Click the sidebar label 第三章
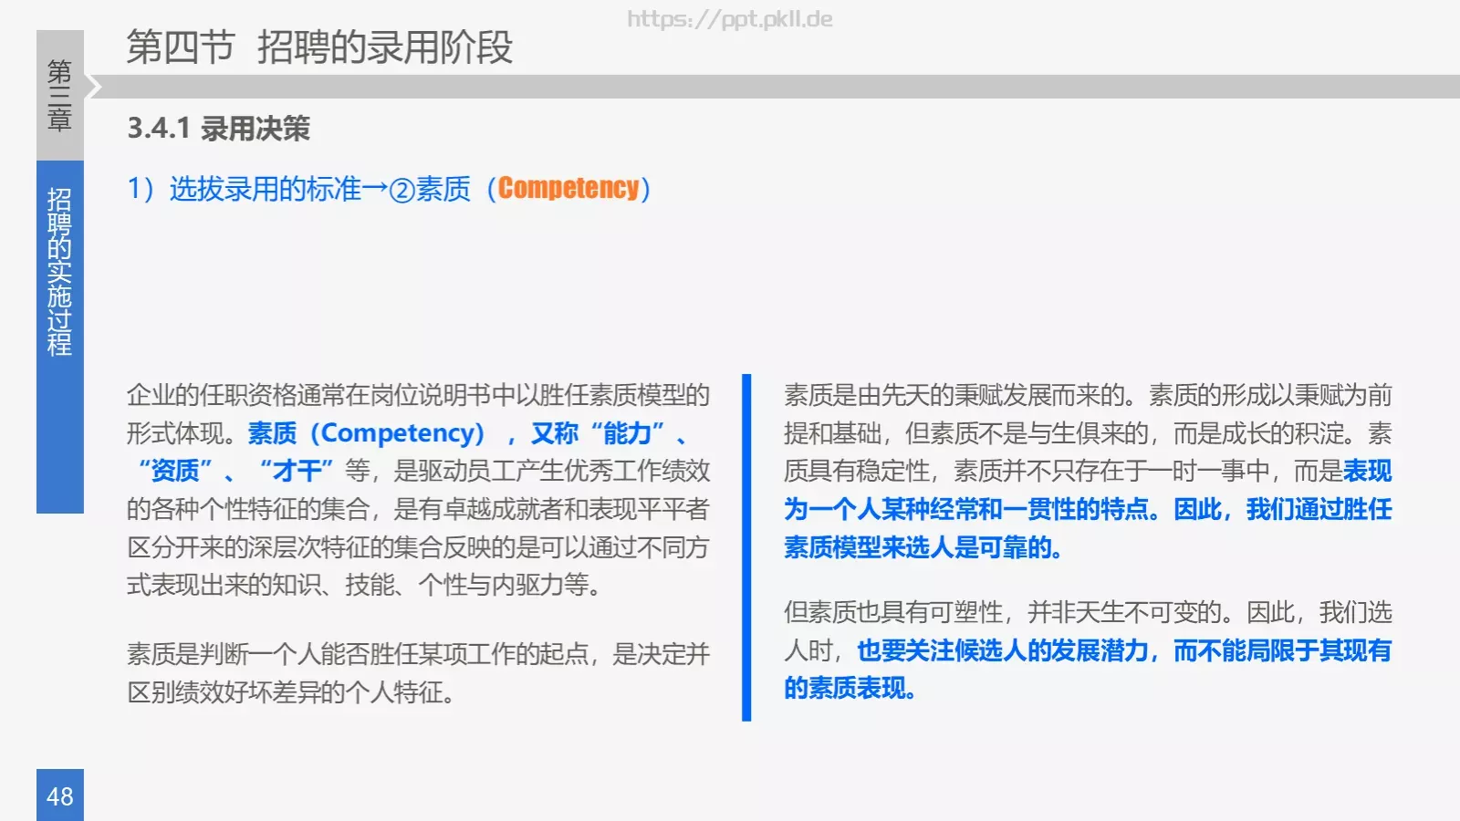 coord(59,95)
